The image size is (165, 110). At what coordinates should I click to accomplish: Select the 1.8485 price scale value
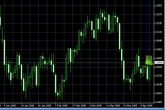click(158, 102)
